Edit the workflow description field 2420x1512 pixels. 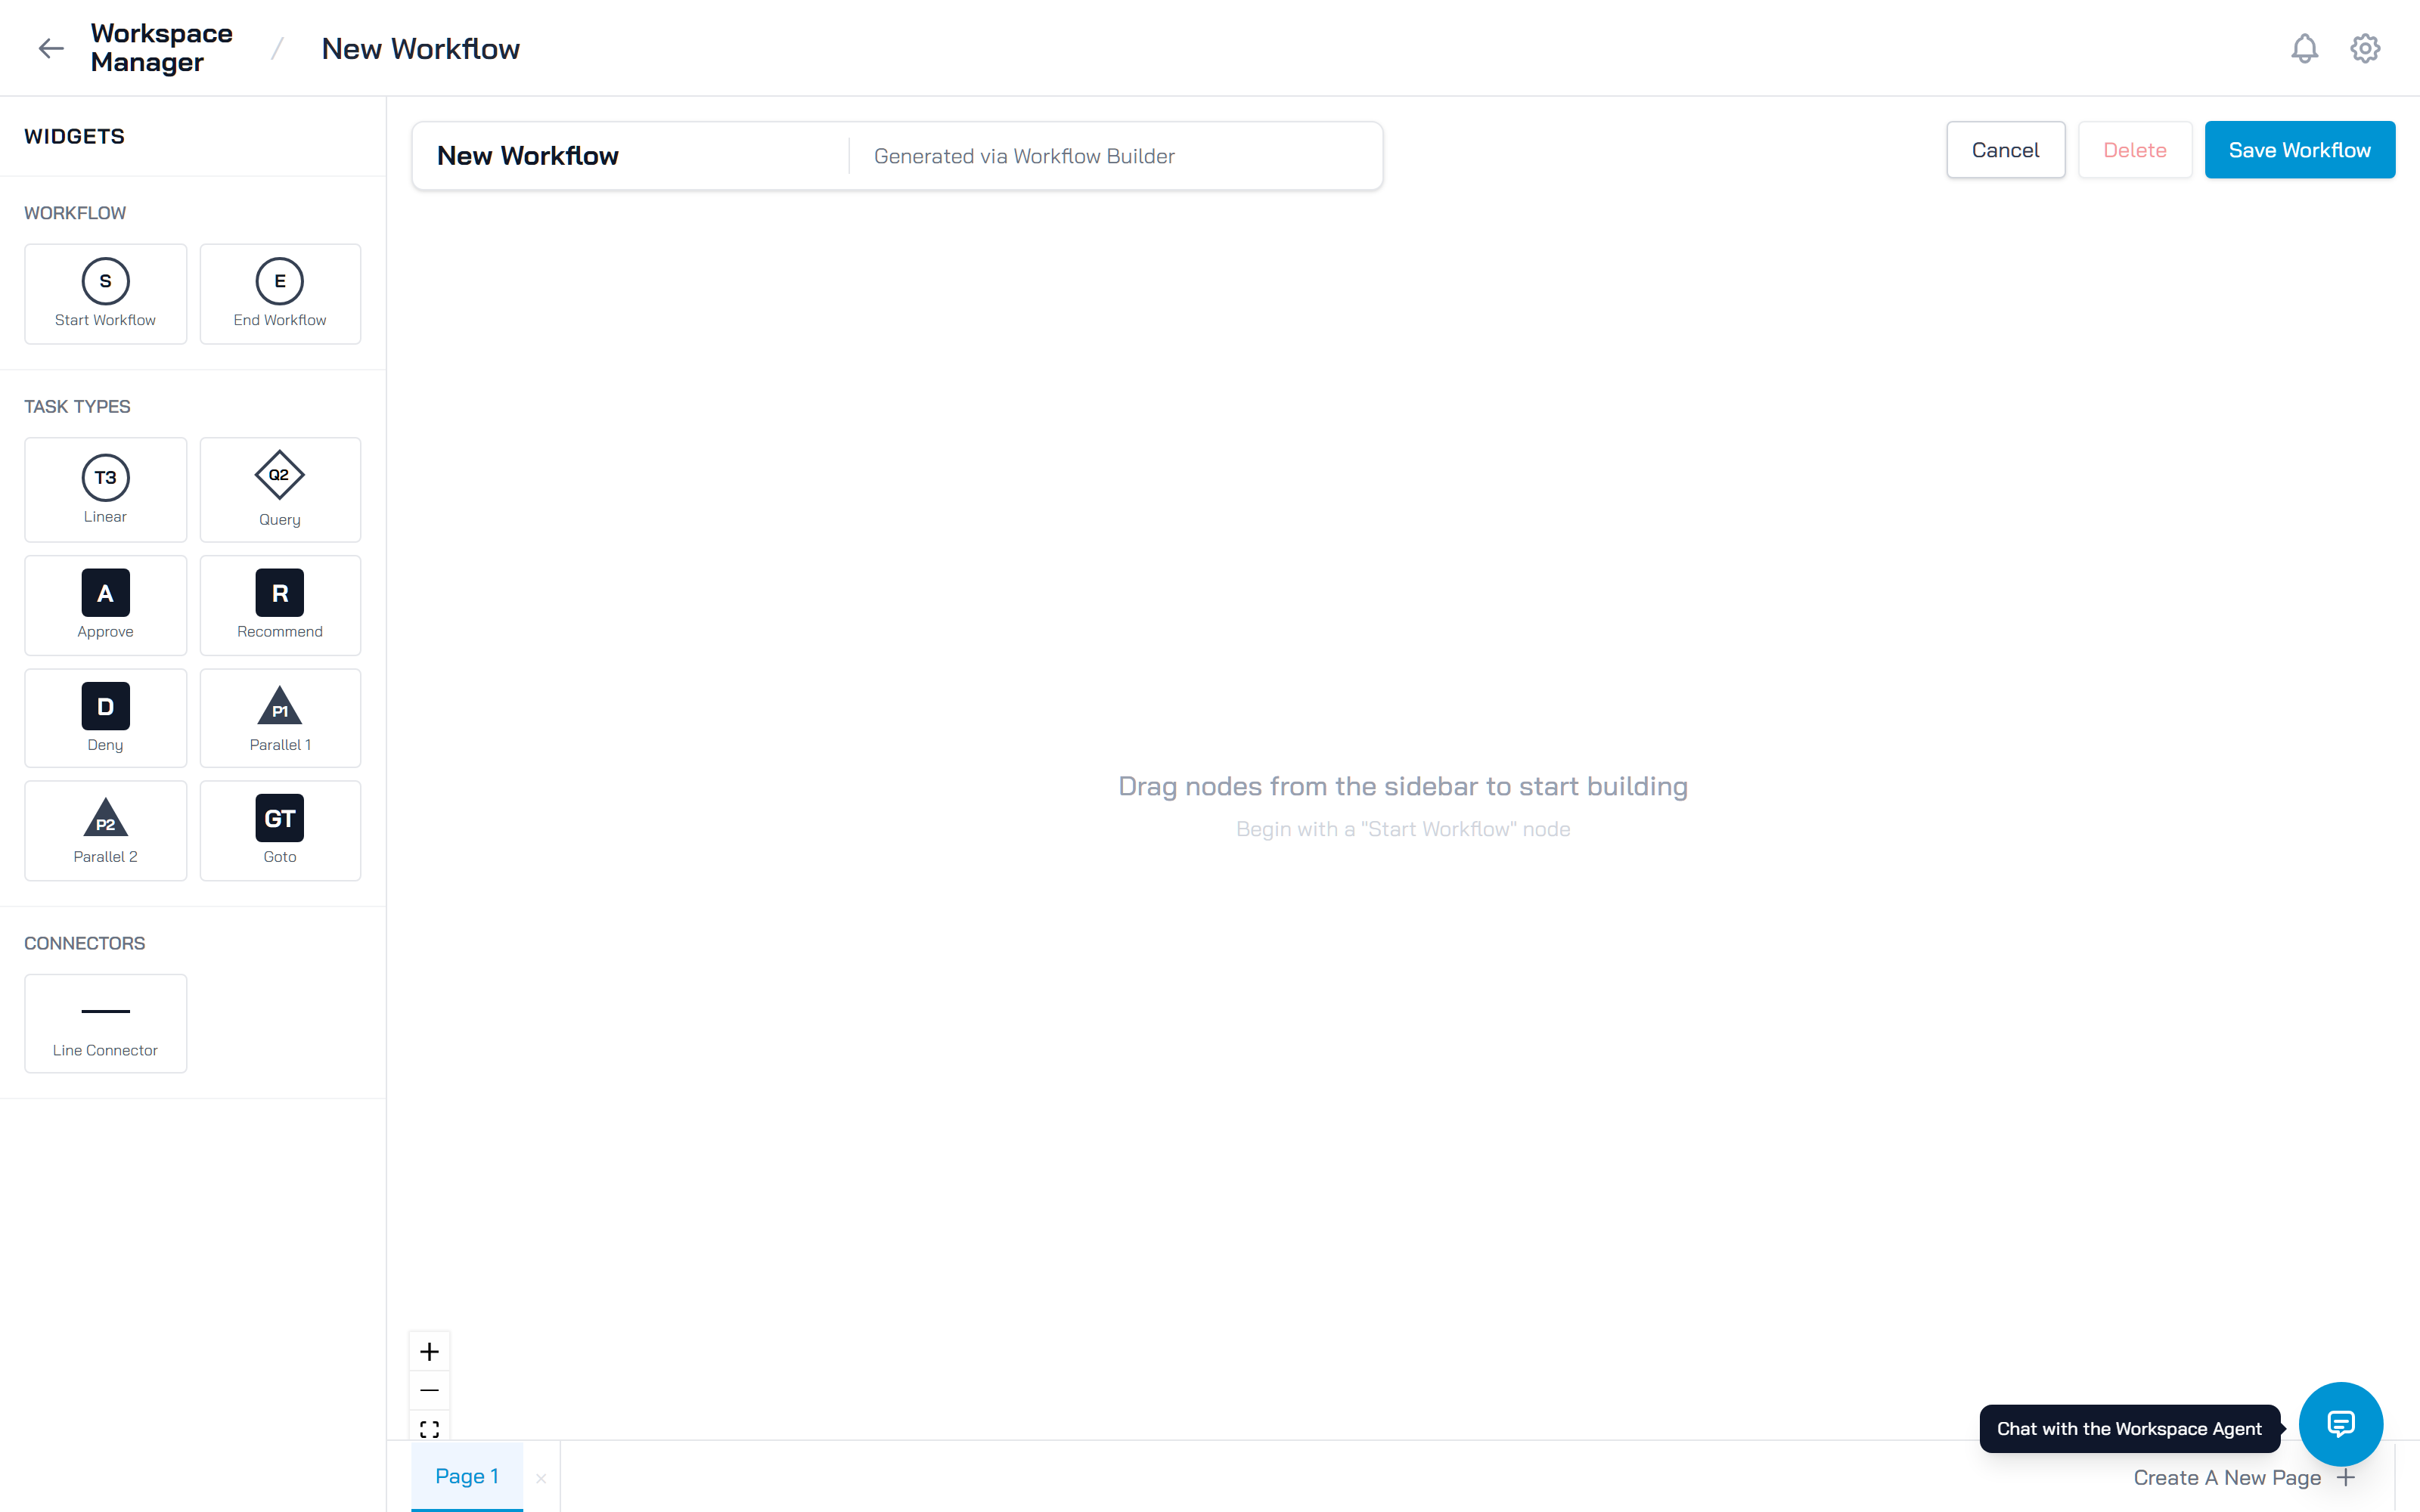1115,156
